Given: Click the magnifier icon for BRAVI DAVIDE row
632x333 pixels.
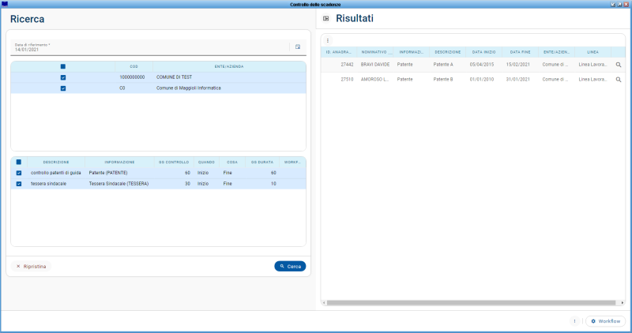Looking at the screenshot, I should coord(619,65).
